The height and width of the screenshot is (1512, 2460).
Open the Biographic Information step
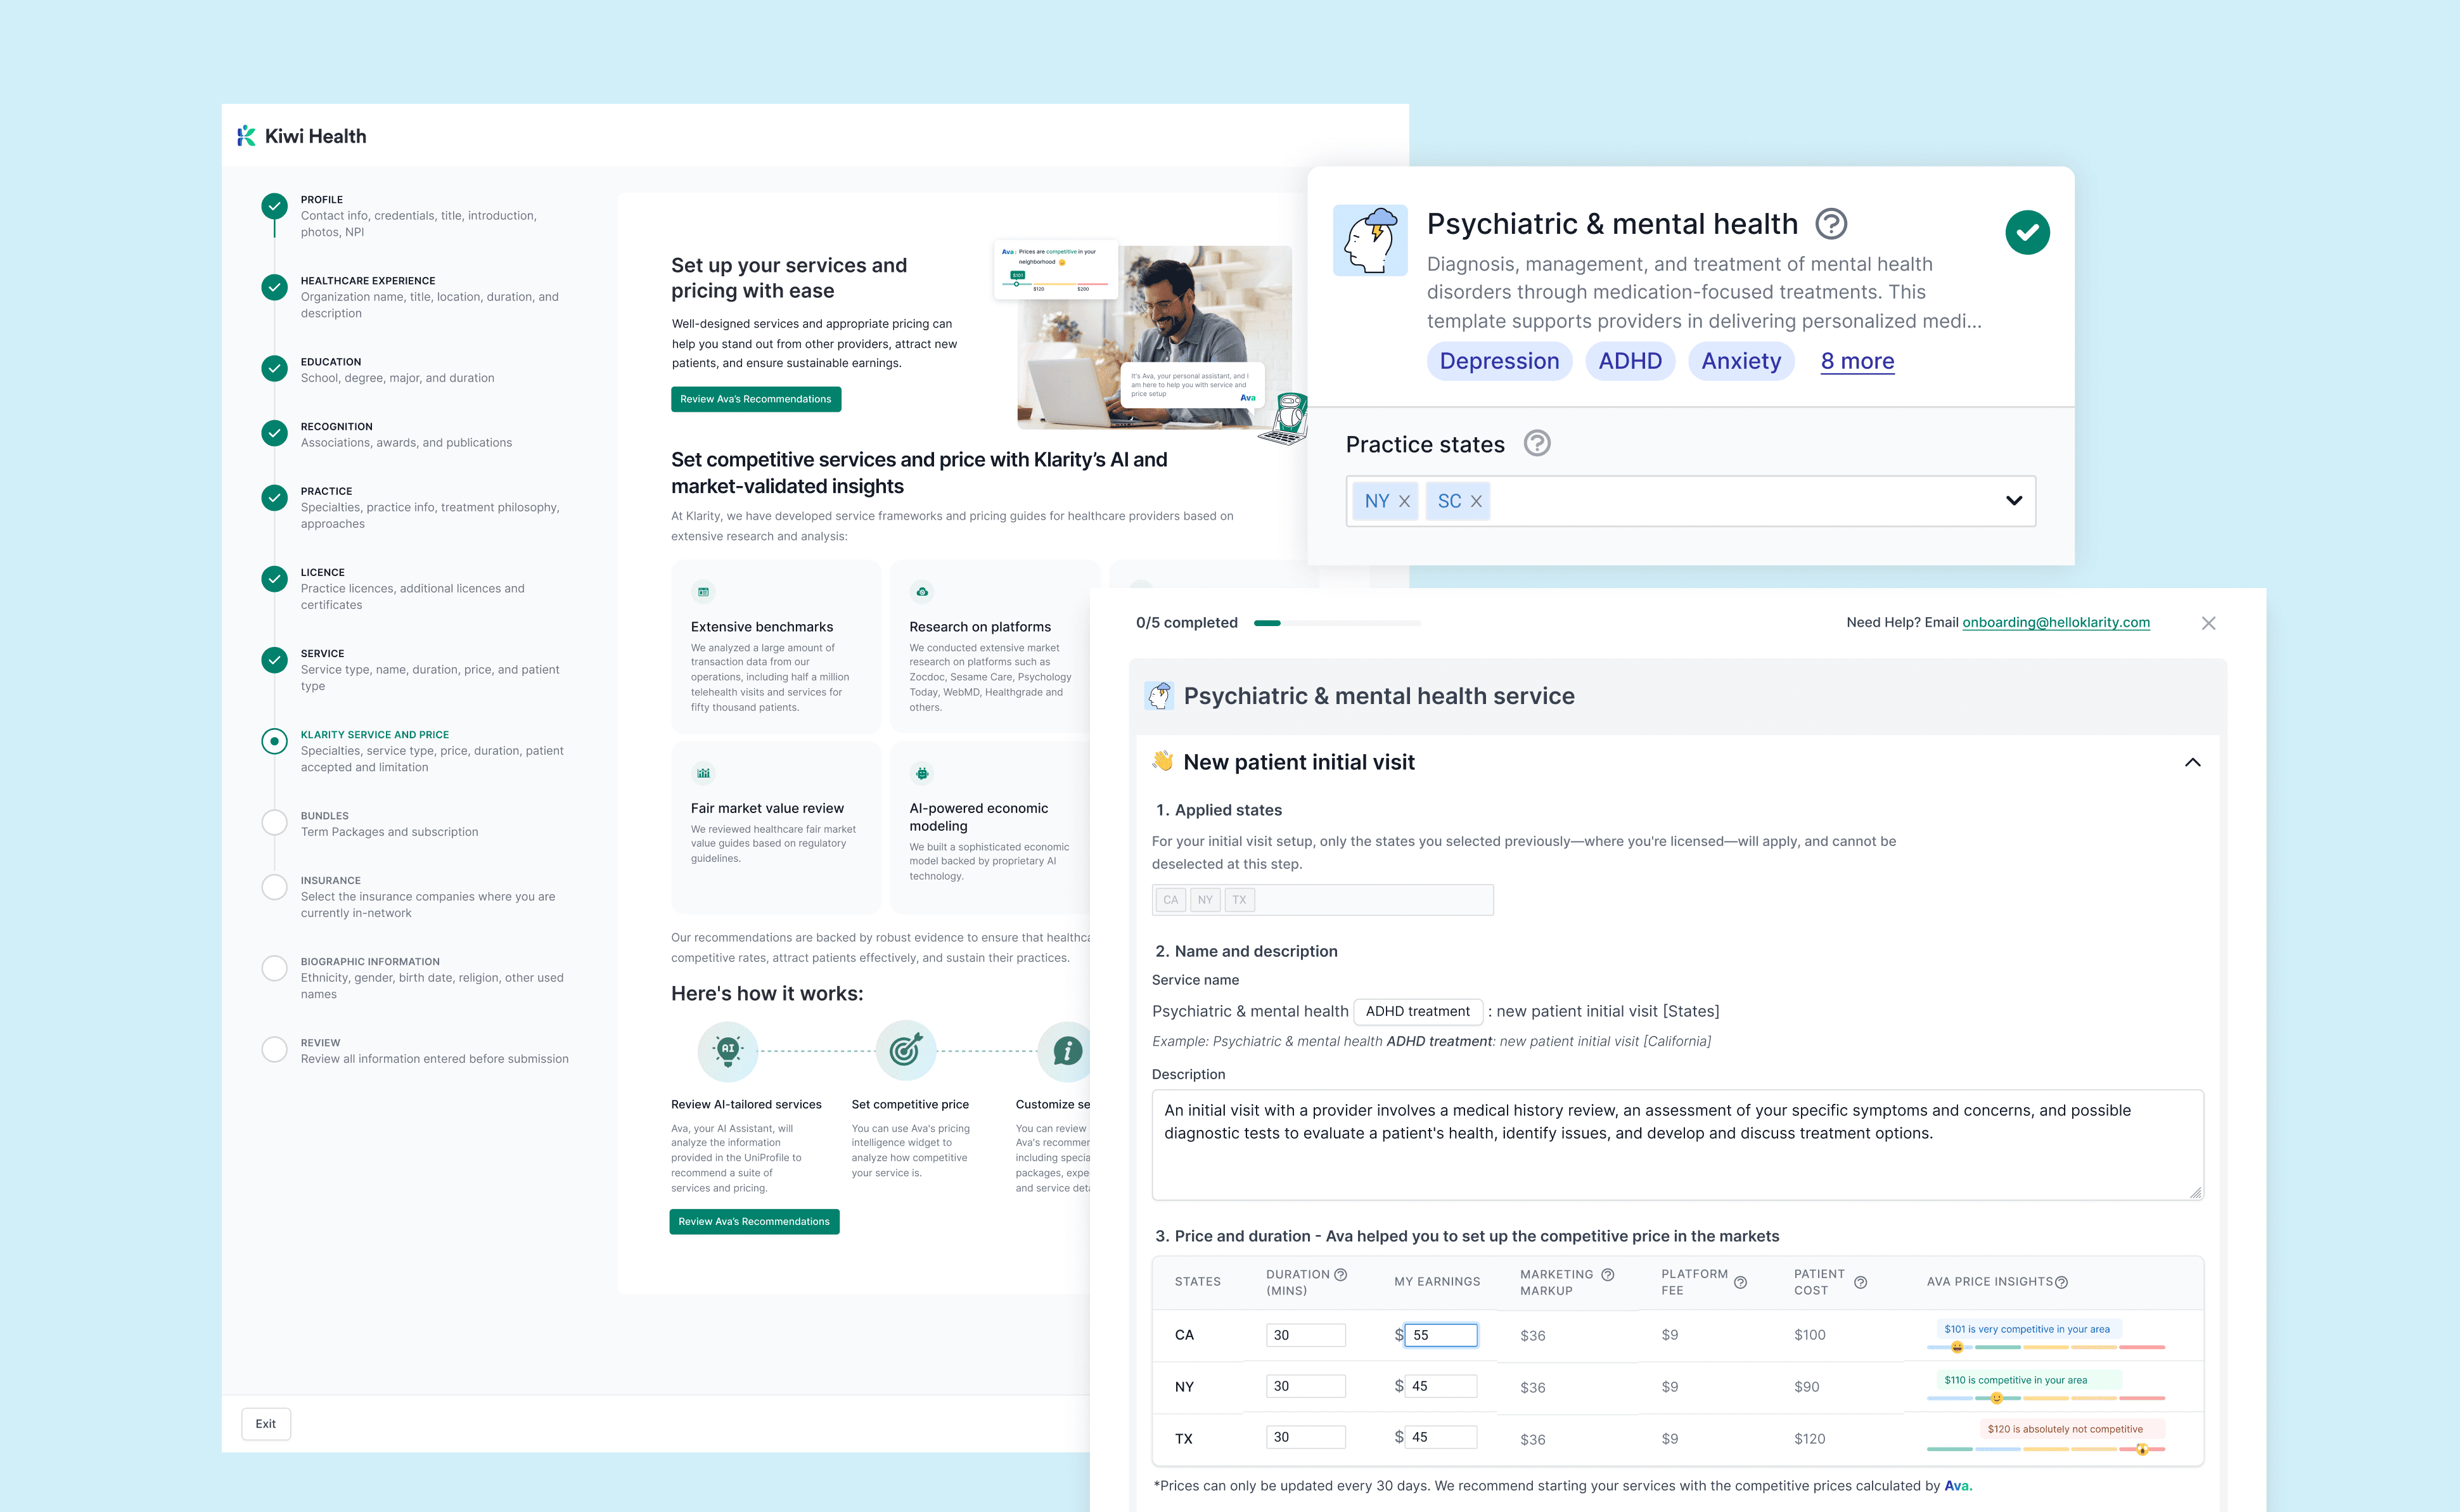432,978
